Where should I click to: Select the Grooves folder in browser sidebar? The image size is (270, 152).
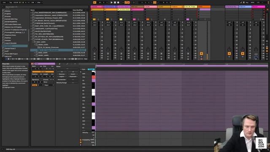(x=8, y=16)
